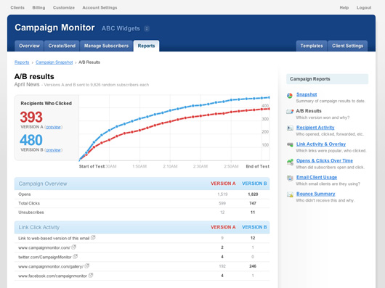This screenshot has width=385, height=288.
Task: Click the Opens & Clicks Over Time icon
Action: tap(290, 162)
